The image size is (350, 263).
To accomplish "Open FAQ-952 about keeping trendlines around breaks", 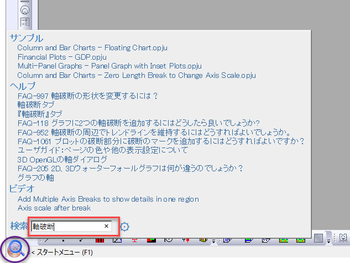I will 154,133.
